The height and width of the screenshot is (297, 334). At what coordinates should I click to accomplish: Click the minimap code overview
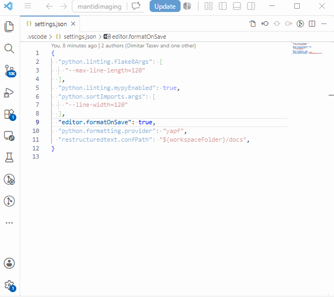[307, 49]
